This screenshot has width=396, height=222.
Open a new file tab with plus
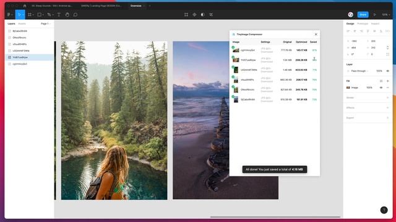[x=150, y=6]
